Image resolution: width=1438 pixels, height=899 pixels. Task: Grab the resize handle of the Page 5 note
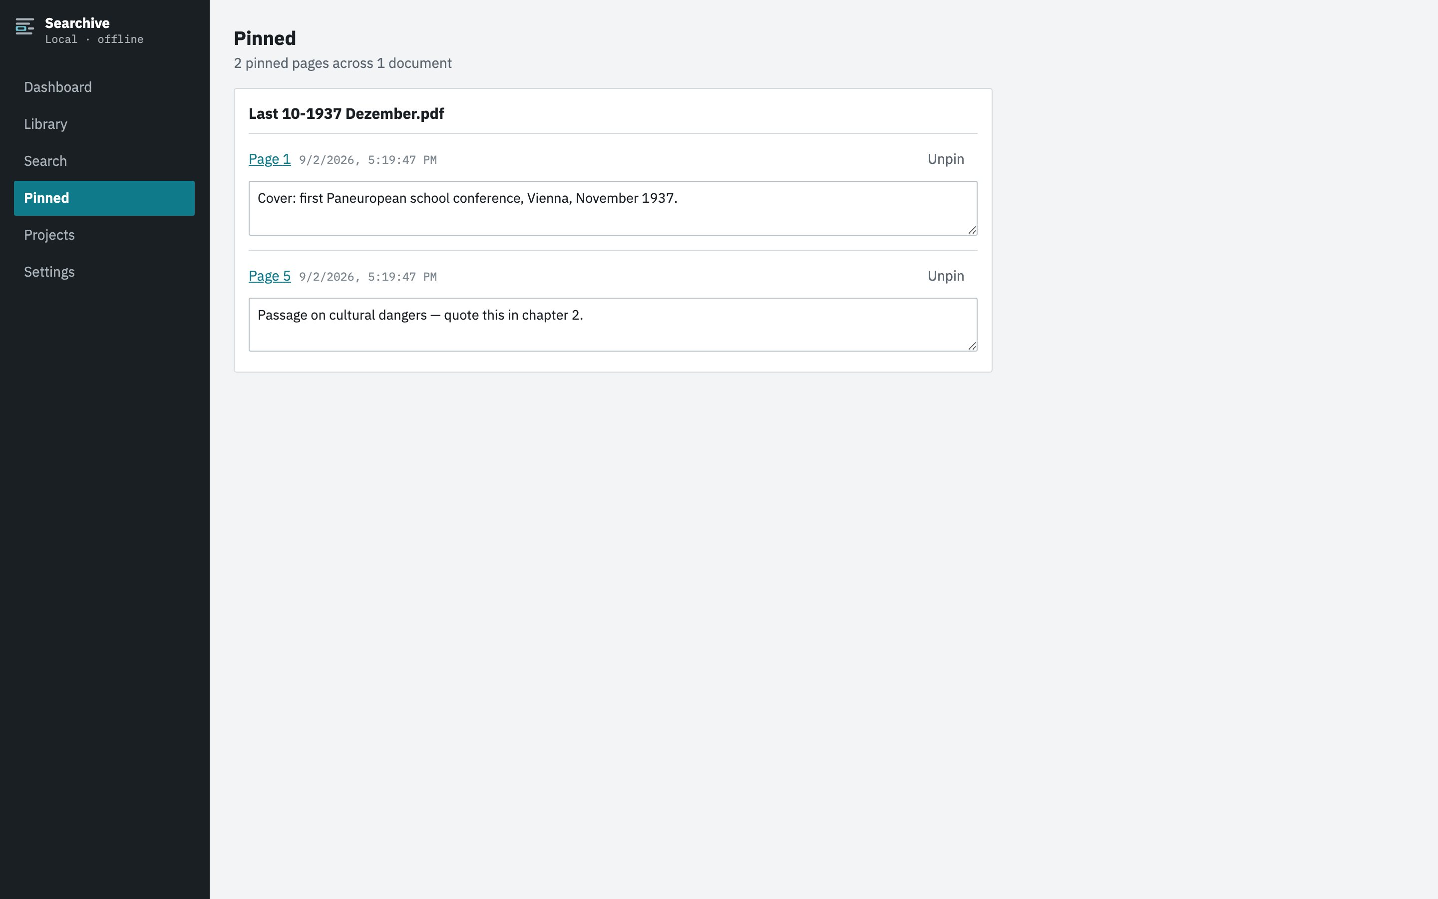972,346
